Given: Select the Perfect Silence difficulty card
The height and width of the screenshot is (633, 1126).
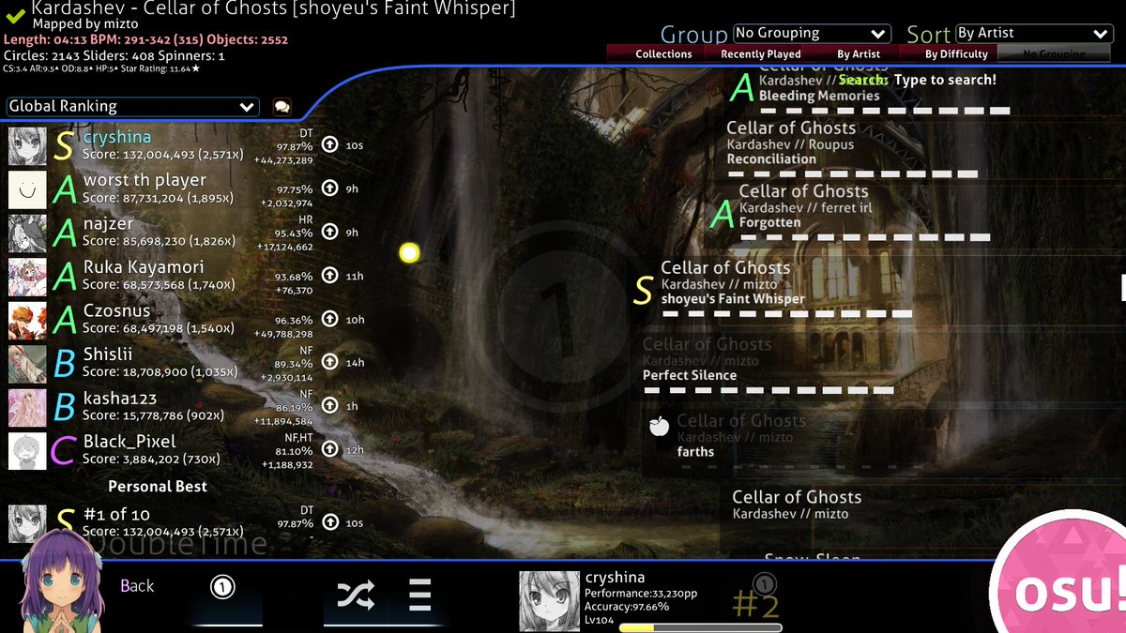Looking at the screenshot, I should (877, 365).
